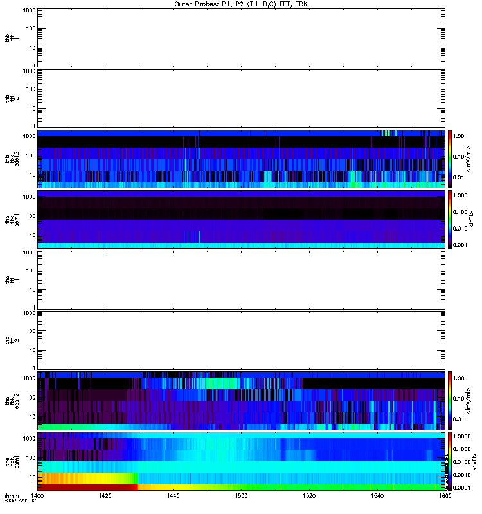Viewport: 482px width, 514px height.
Task: Click the '1400' time axis label
Action: coord(37,495)
